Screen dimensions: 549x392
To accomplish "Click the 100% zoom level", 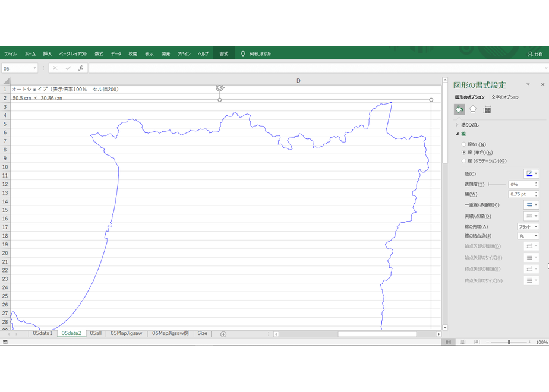I will tap(542, 342).
